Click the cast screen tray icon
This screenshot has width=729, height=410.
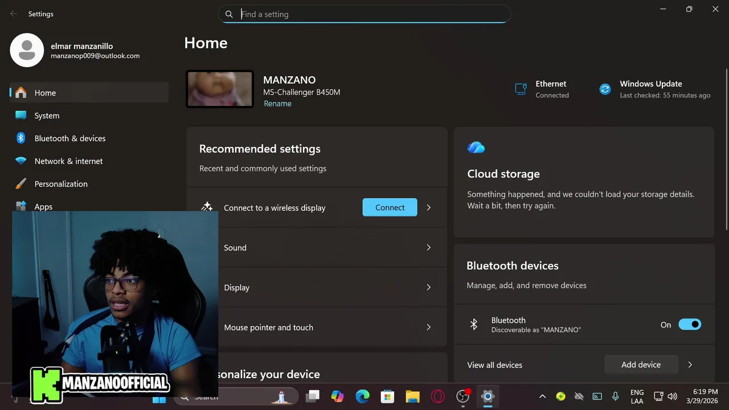[597, 396]
